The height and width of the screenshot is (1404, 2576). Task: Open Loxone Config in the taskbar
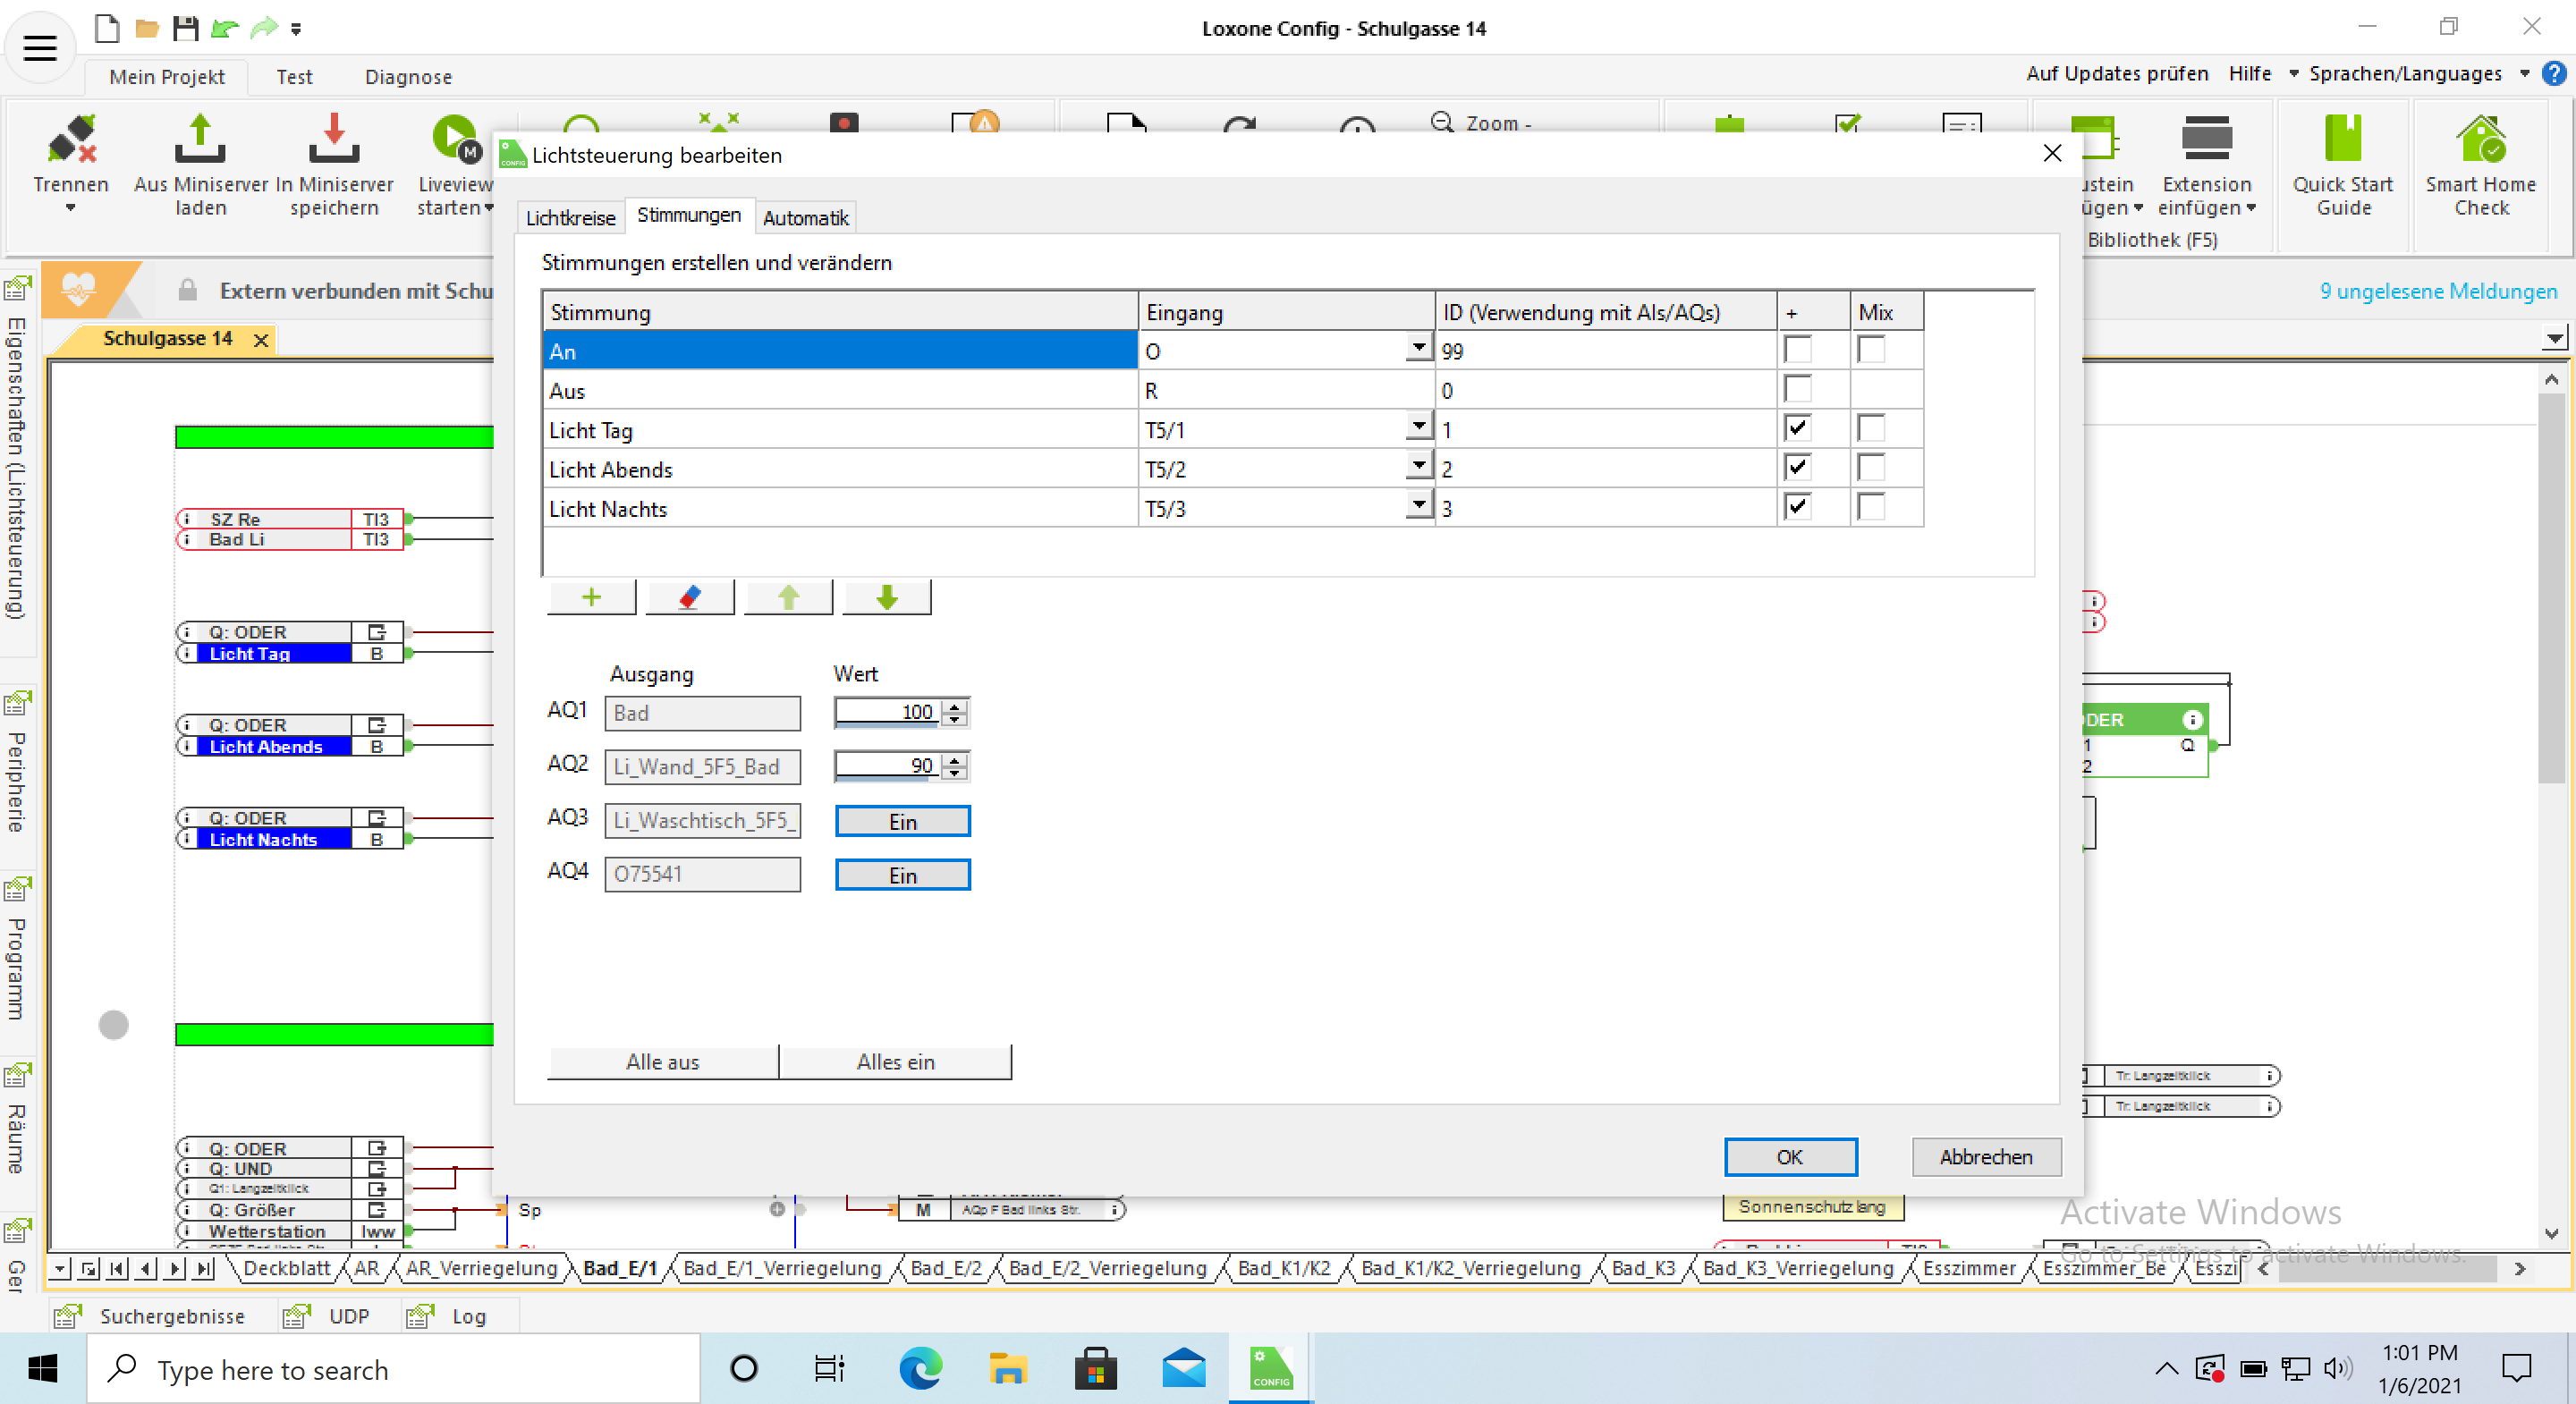(x=1271, y=1368)
